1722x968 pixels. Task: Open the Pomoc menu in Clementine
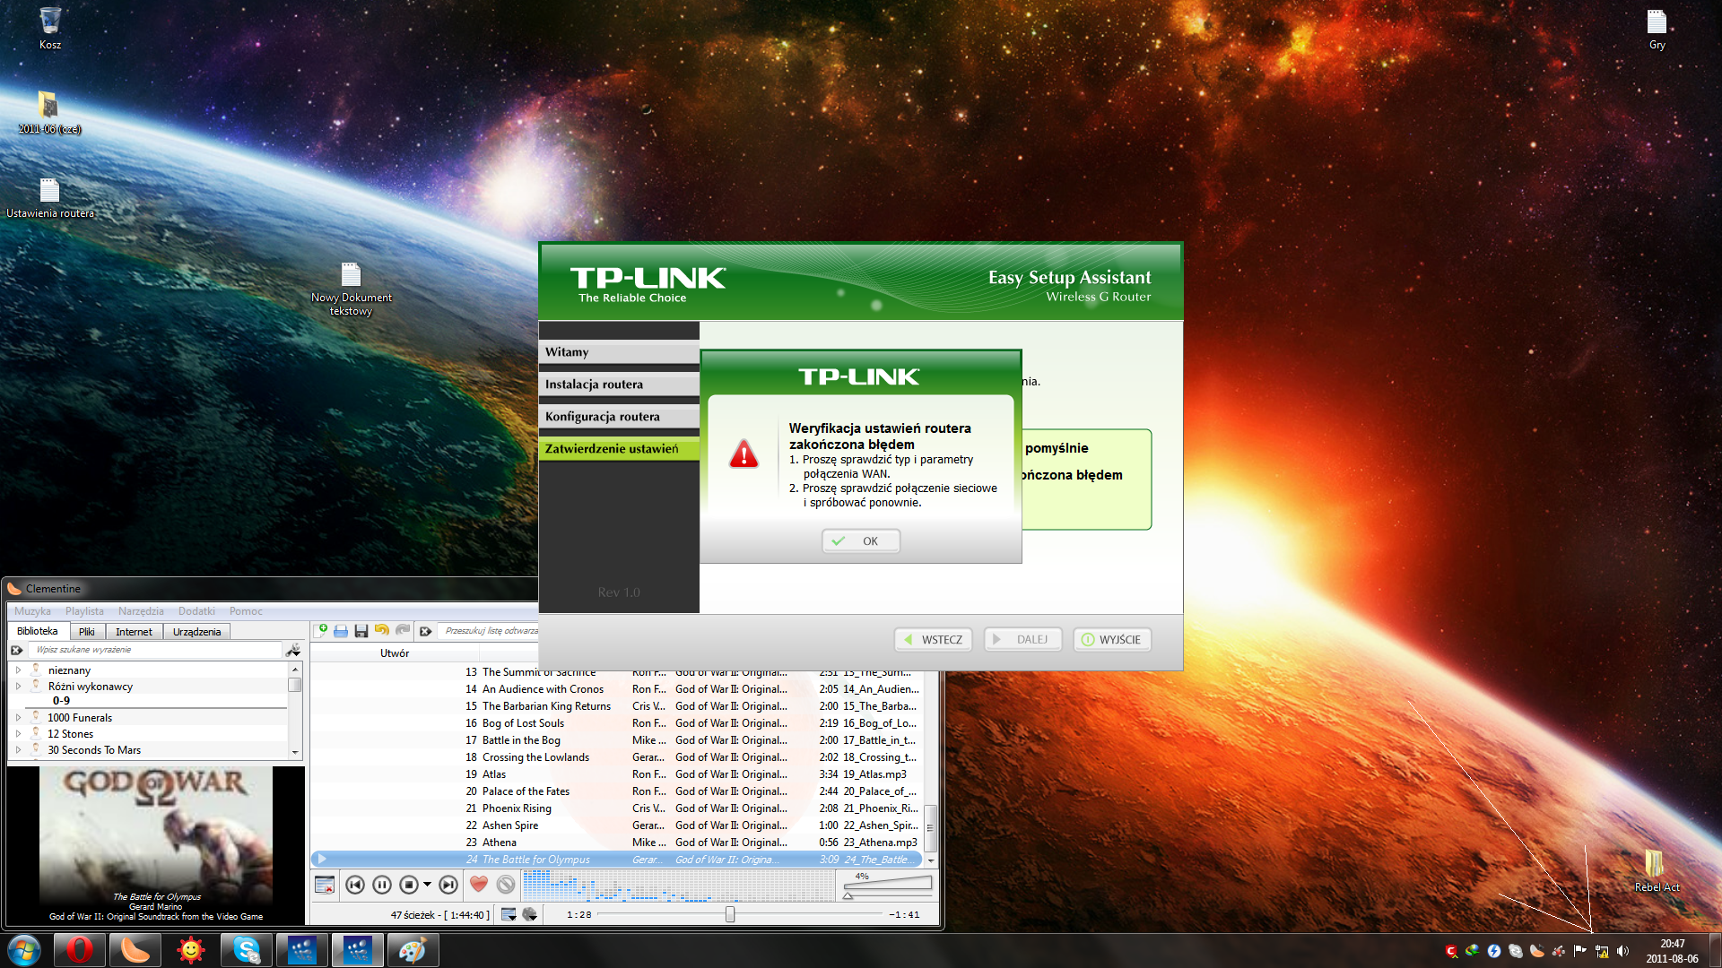[246, 611]
